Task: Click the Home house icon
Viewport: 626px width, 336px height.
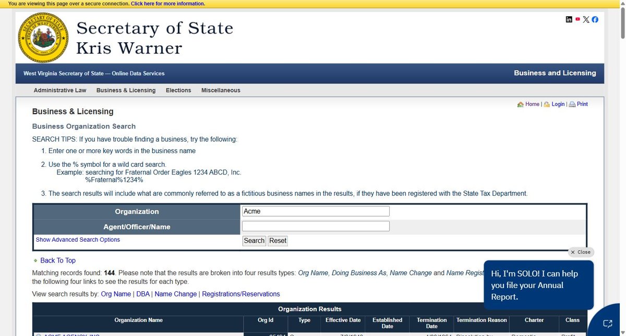Action: [520, 105]
